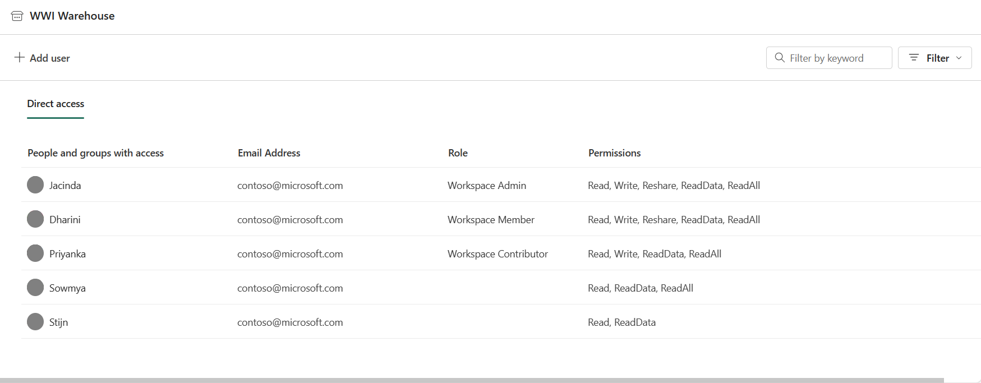Image resolution: width=981 pixels, height=383 pixels.
Task: Click the search magnifier icon
Action: pyautogui.click(x=780, y=58)
